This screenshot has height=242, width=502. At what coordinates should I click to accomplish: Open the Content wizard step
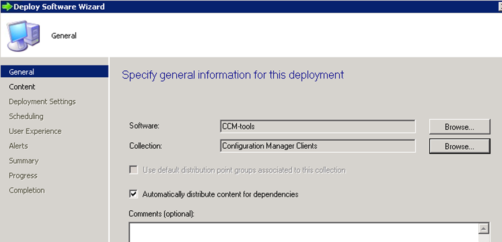pyautogui.click(x=22, y=87)
